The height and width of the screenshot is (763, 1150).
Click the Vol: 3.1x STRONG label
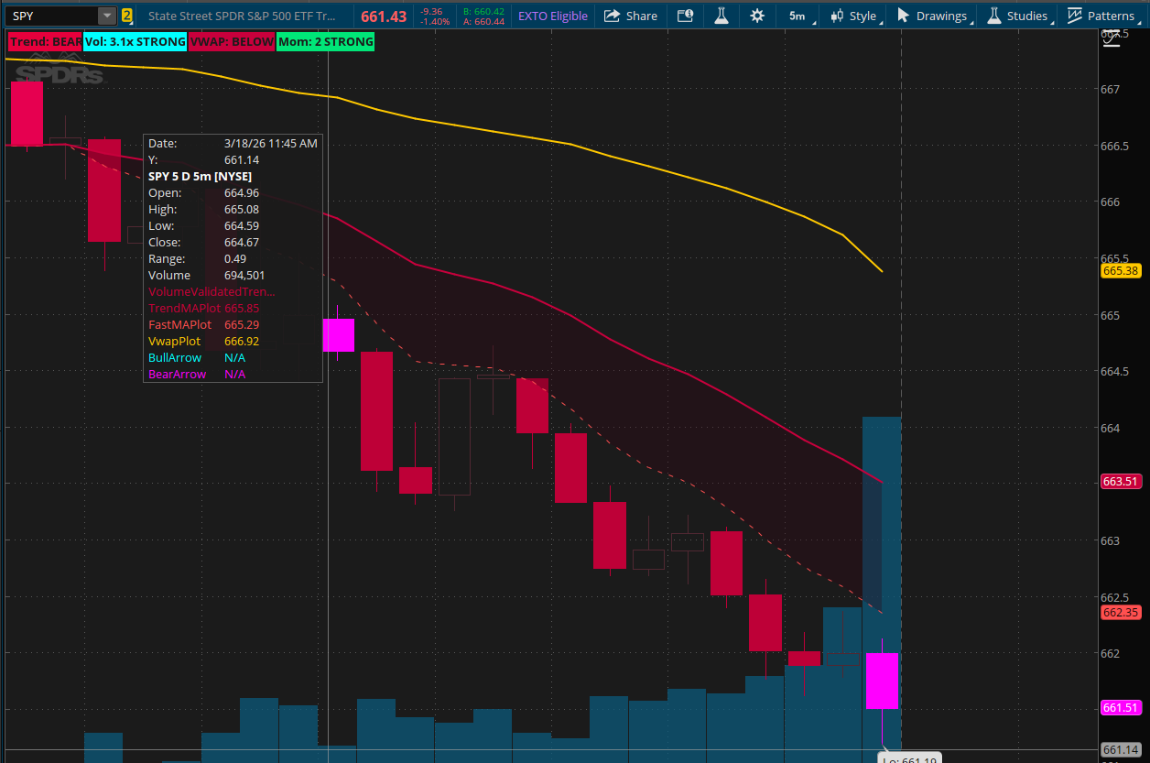pos(135,41)
